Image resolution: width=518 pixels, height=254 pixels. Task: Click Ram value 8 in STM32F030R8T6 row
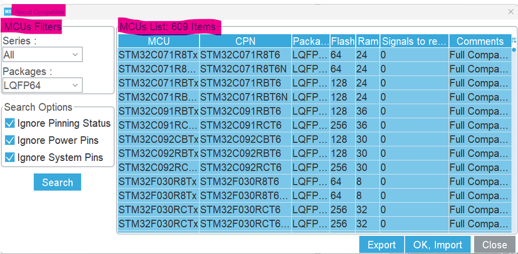(368, 182)
